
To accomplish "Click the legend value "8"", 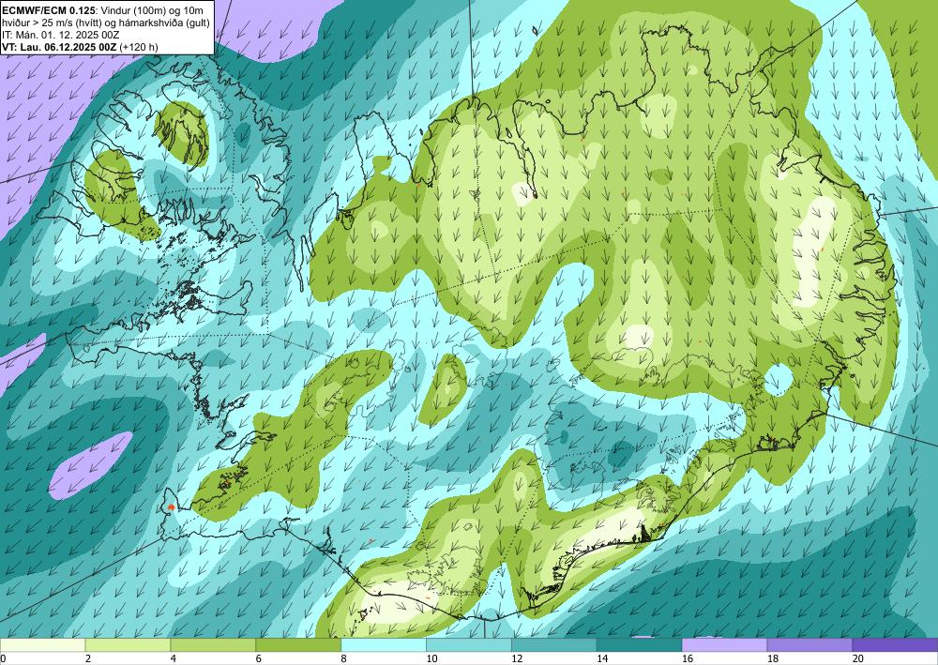I will (x=344, y=659).
